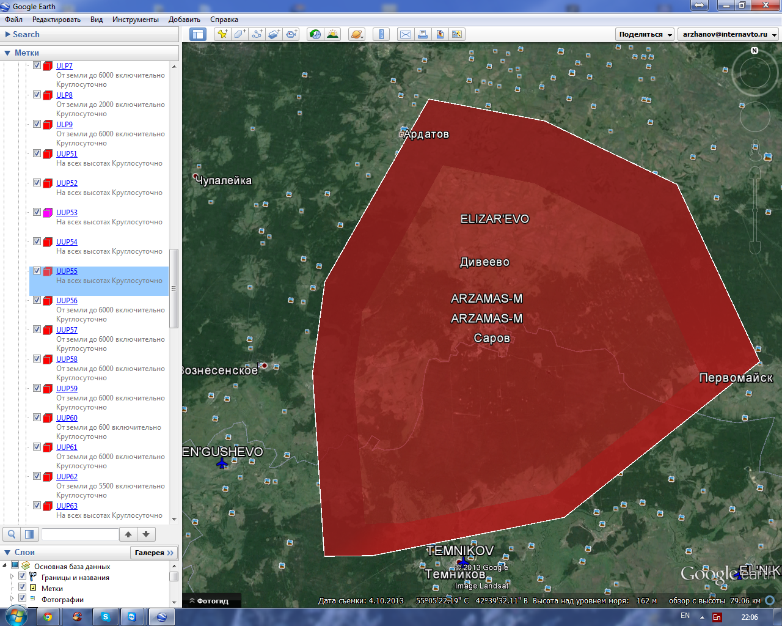Open the Добавить menu
The height and width of the screenshot is (626, 782).
click(184, 20)
